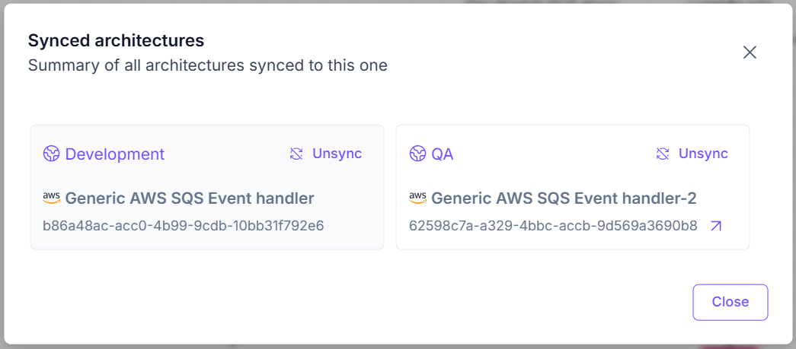Unsync the QA architecture
The image size is (796, 349).
point(703,154)
